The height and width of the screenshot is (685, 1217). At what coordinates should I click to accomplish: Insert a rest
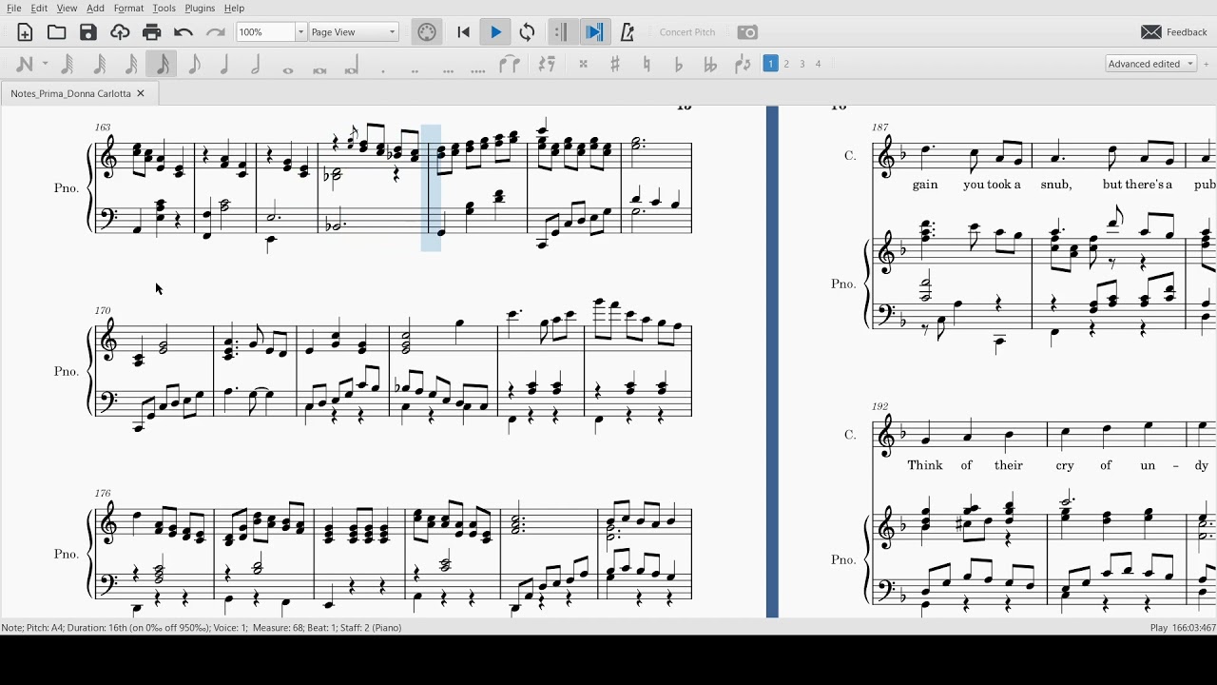[547, 64]
